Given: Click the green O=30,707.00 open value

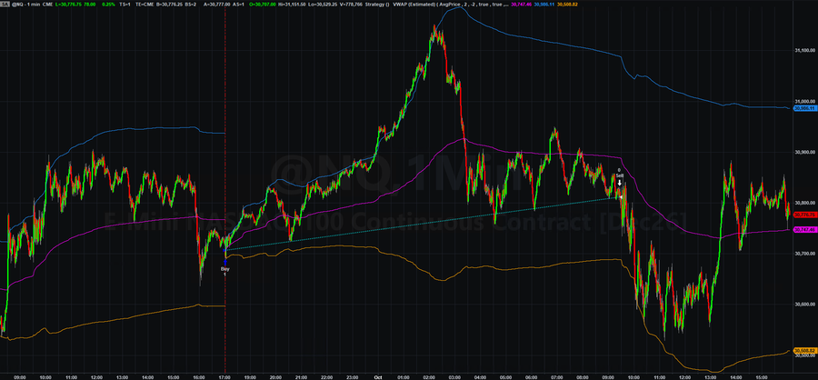Looking at the screenshot, I should (263, 5).
